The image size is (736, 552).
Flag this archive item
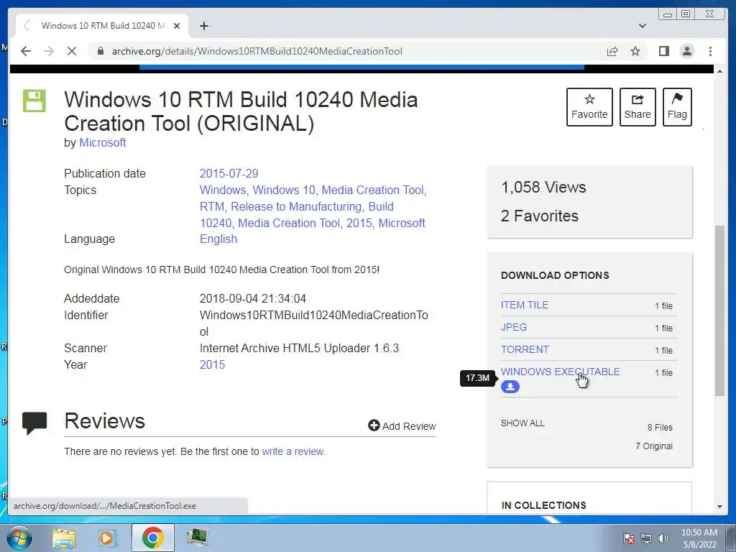pos(677,107)
